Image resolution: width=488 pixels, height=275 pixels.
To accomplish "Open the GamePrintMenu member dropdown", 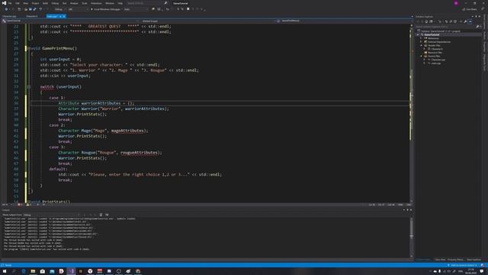I will coord(344,21).
